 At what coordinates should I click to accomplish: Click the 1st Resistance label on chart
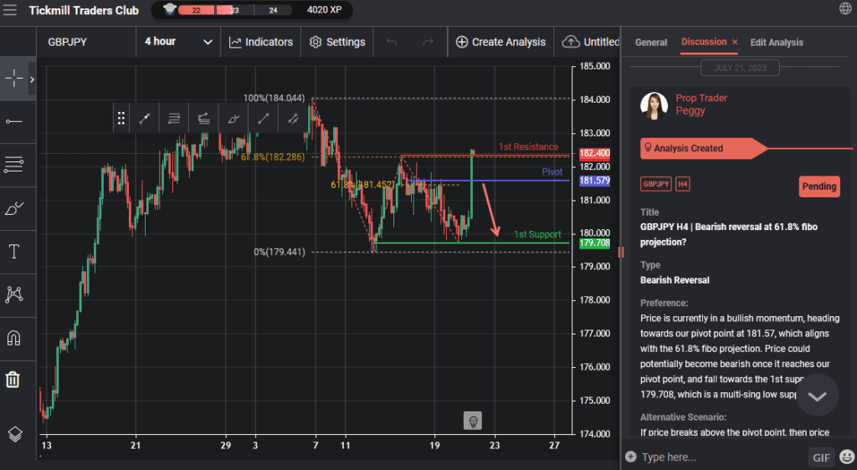pyautogui.click(x=529, y=147)
